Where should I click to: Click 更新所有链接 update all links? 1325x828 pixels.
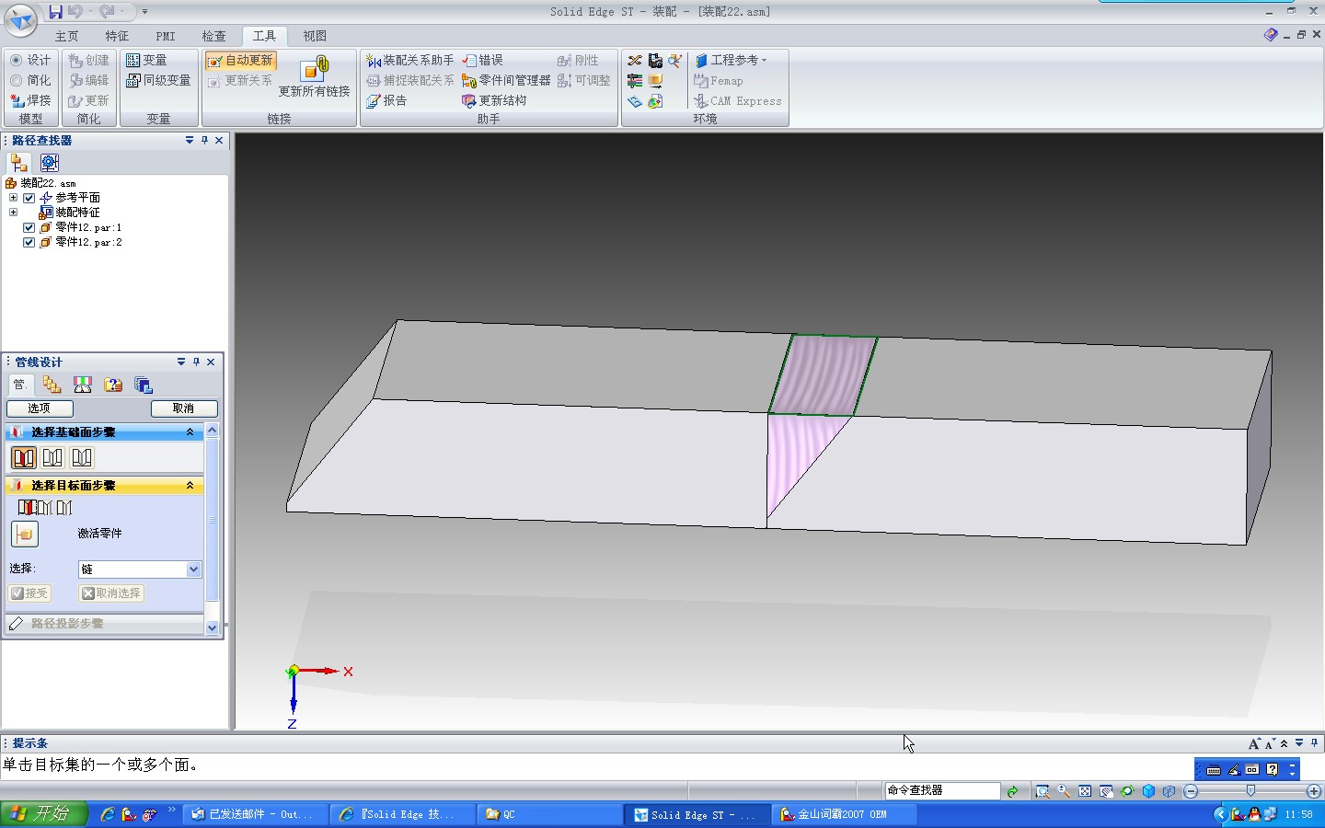tap(315, 75)
